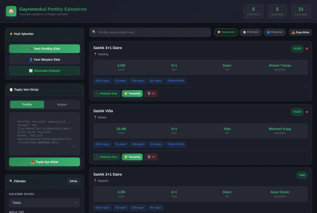This screenshot has height=213, width=317.
Task: Click into the bulk portfolio data textarea
Action: (x=44, y=133)
